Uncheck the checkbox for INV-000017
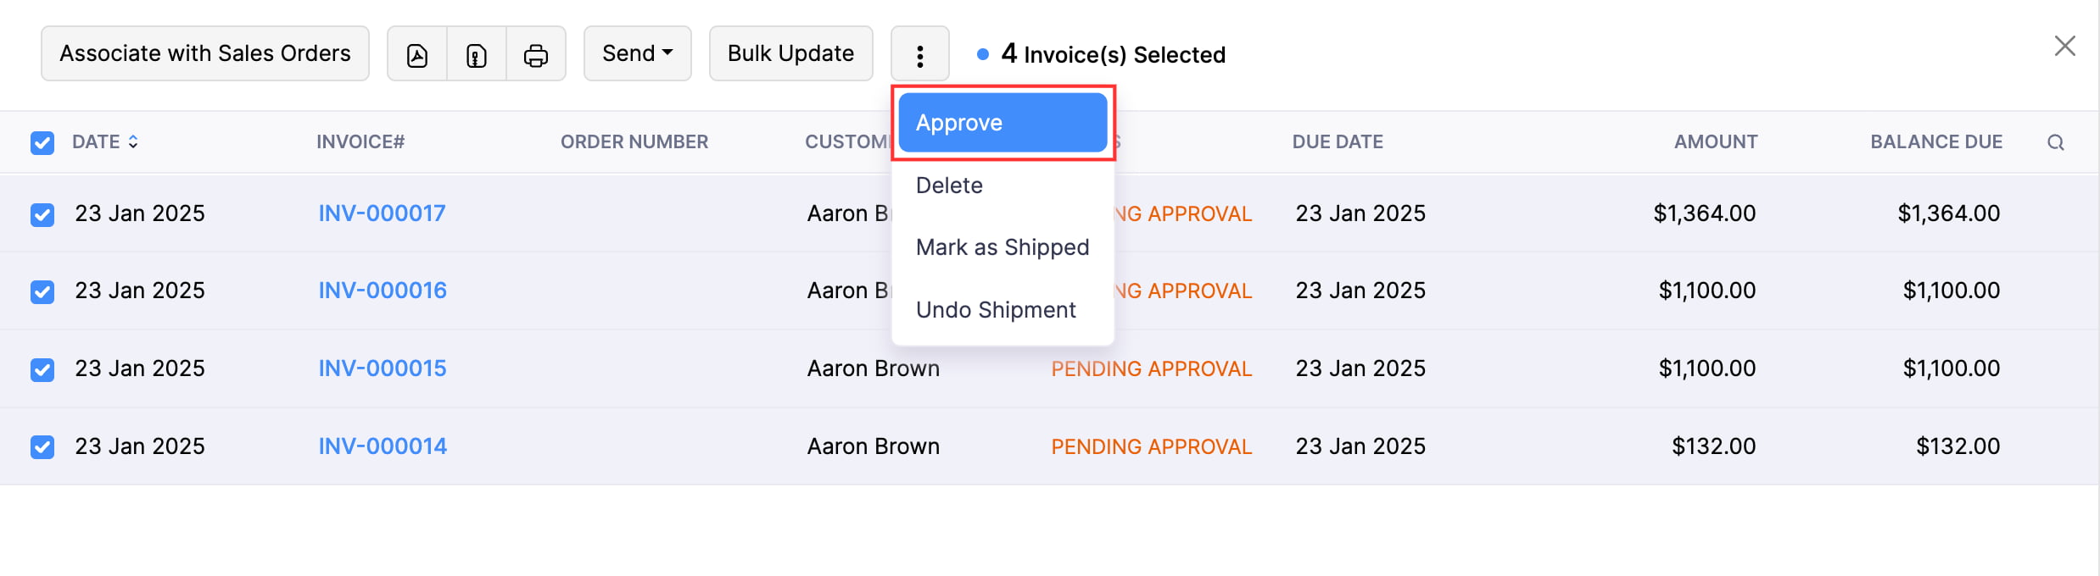Viewport: 2100px width, 576px height. [42, 213]
